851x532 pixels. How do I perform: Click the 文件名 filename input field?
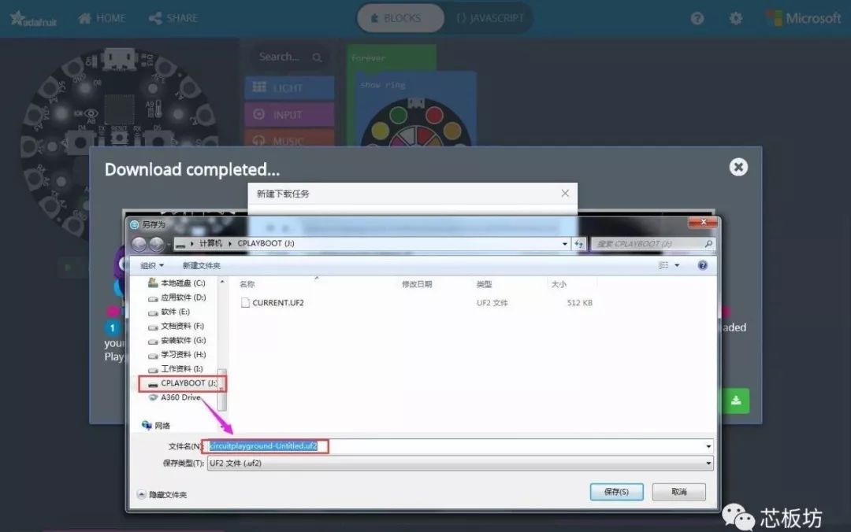tap(459, 445)
